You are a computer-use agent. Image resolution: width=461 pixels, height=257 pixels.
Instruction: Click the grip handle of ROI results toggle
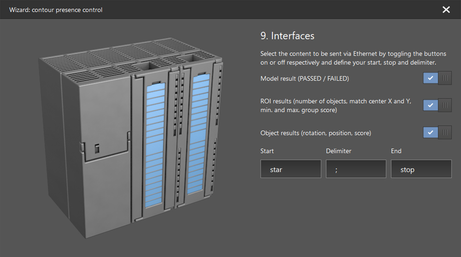[445, 105]
